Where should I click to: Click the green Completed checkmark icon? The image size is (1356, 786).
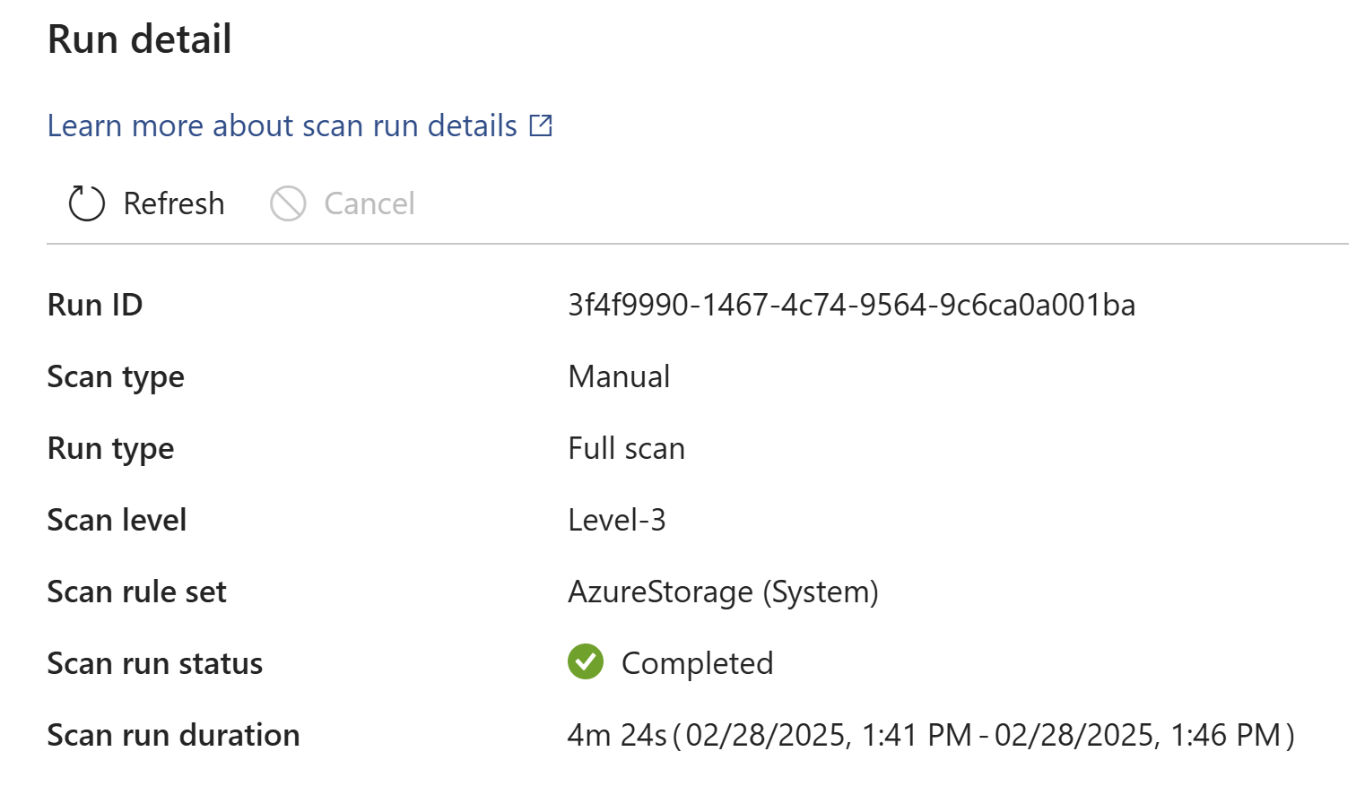[x=585, y=662]
